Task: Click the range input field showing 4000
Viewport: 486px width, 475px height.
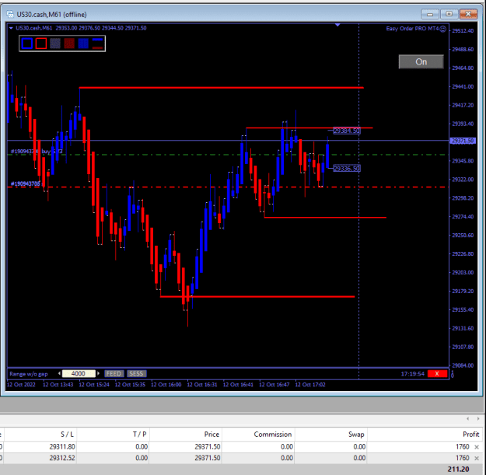Action: pos(79,374)
